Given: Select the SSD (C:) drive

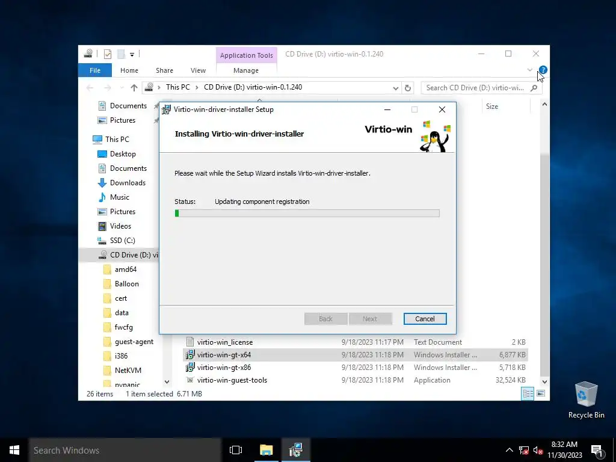Looking at the screenshot, I should pos(122,241).
